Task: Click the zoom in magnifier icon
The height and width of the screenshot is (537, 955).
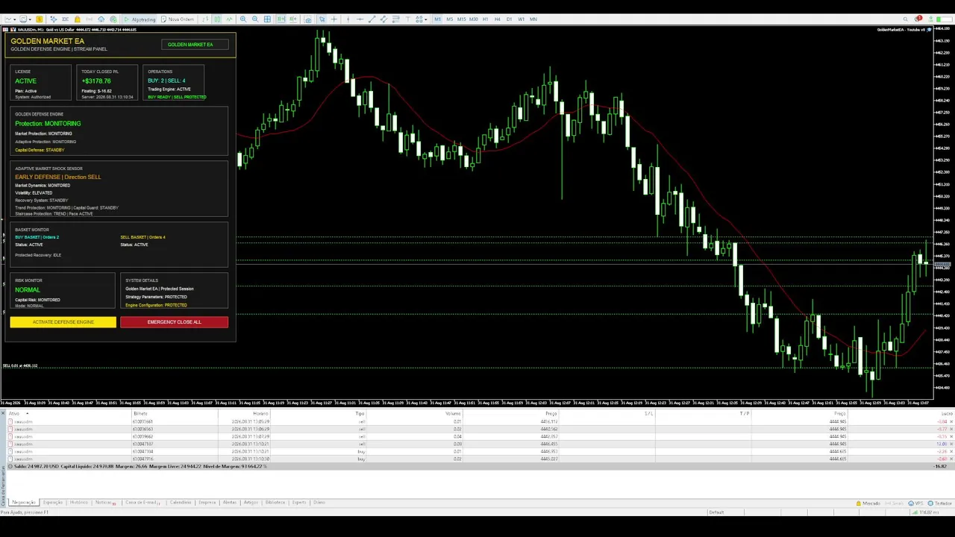Action: pos(243,19)
